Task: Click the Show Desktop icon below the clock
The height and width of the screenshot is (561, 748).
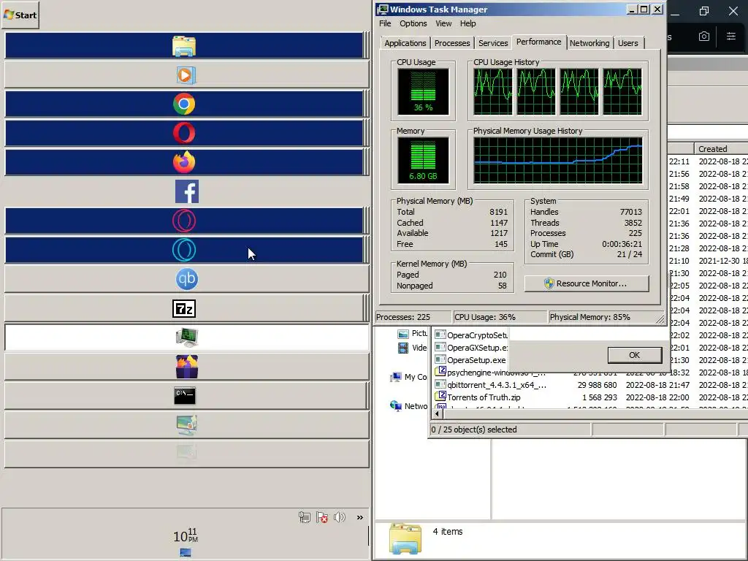Action: pos(186,552)
